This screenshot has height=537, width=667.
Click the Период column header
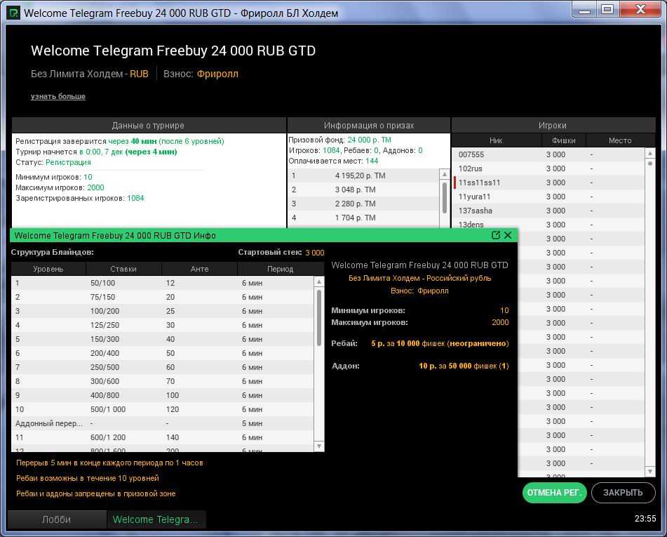pos(281,269)
